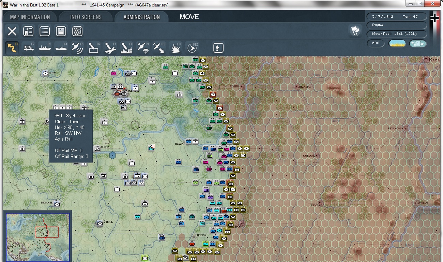Viewport: 443px width, 262px height.
Task: Select the F5 air recon icon
Action: point(77,48)
